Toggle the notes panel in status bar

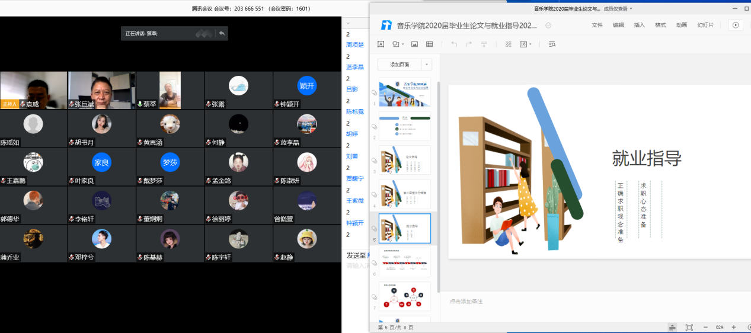pos(672,327)
